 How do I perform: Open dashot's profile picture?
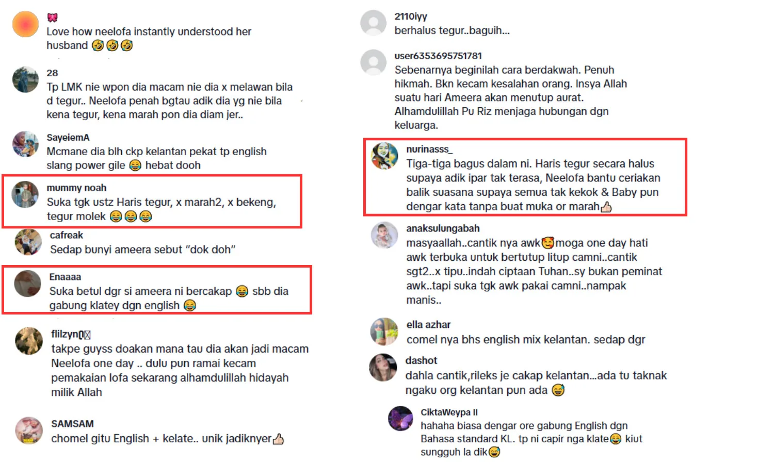[383, 367]
